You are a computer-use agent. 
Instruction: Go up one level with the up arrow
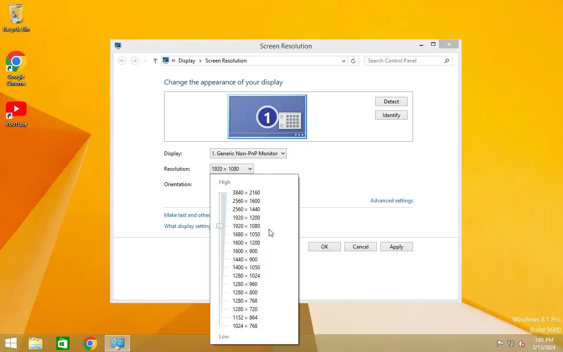coord(155,61)
